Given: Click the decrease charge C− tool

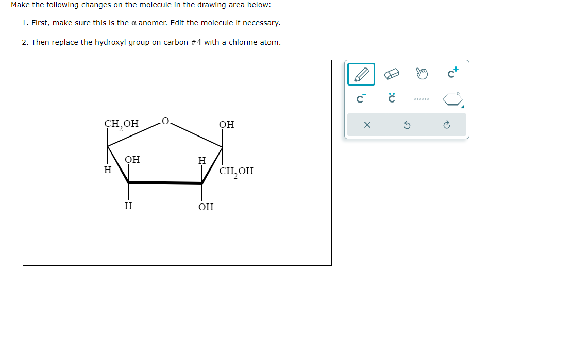Looking at the screenshot, I should (x=361, y=98).
